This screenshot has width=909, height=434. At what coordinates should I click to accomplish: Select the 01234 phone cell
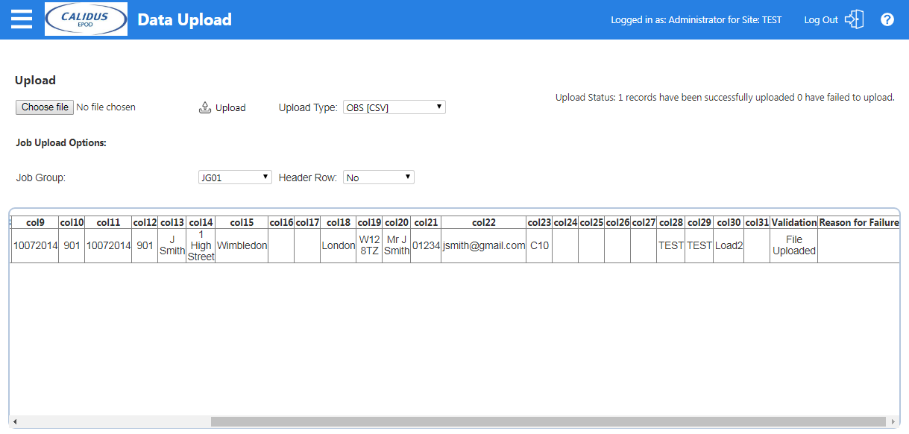(x=426, y=245)
